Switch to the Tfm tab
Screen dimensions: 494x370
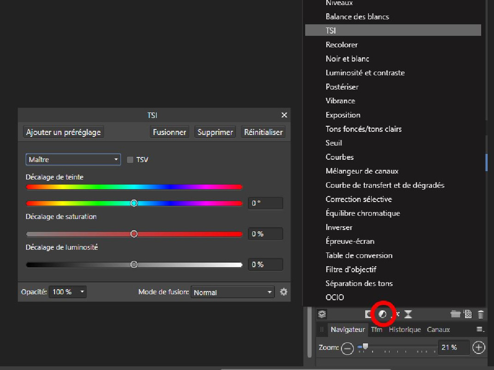pyautogui.click(x=376, y=329)
